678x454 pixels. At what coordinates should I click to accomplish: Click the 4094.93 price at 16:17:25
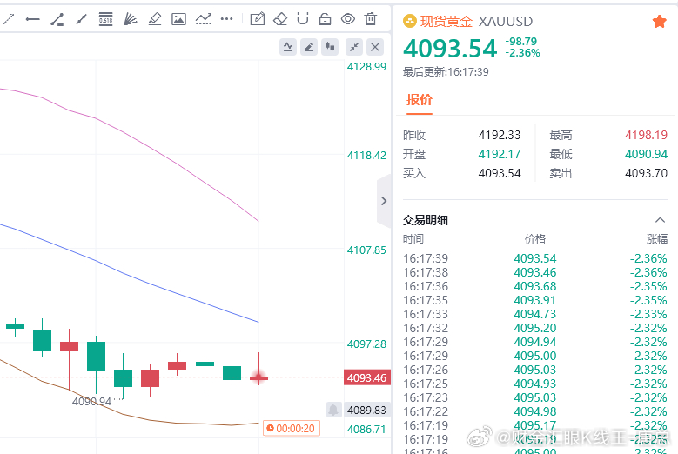535,384
